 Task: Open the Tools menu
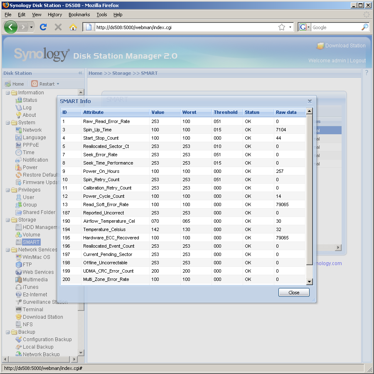[102, 15]
